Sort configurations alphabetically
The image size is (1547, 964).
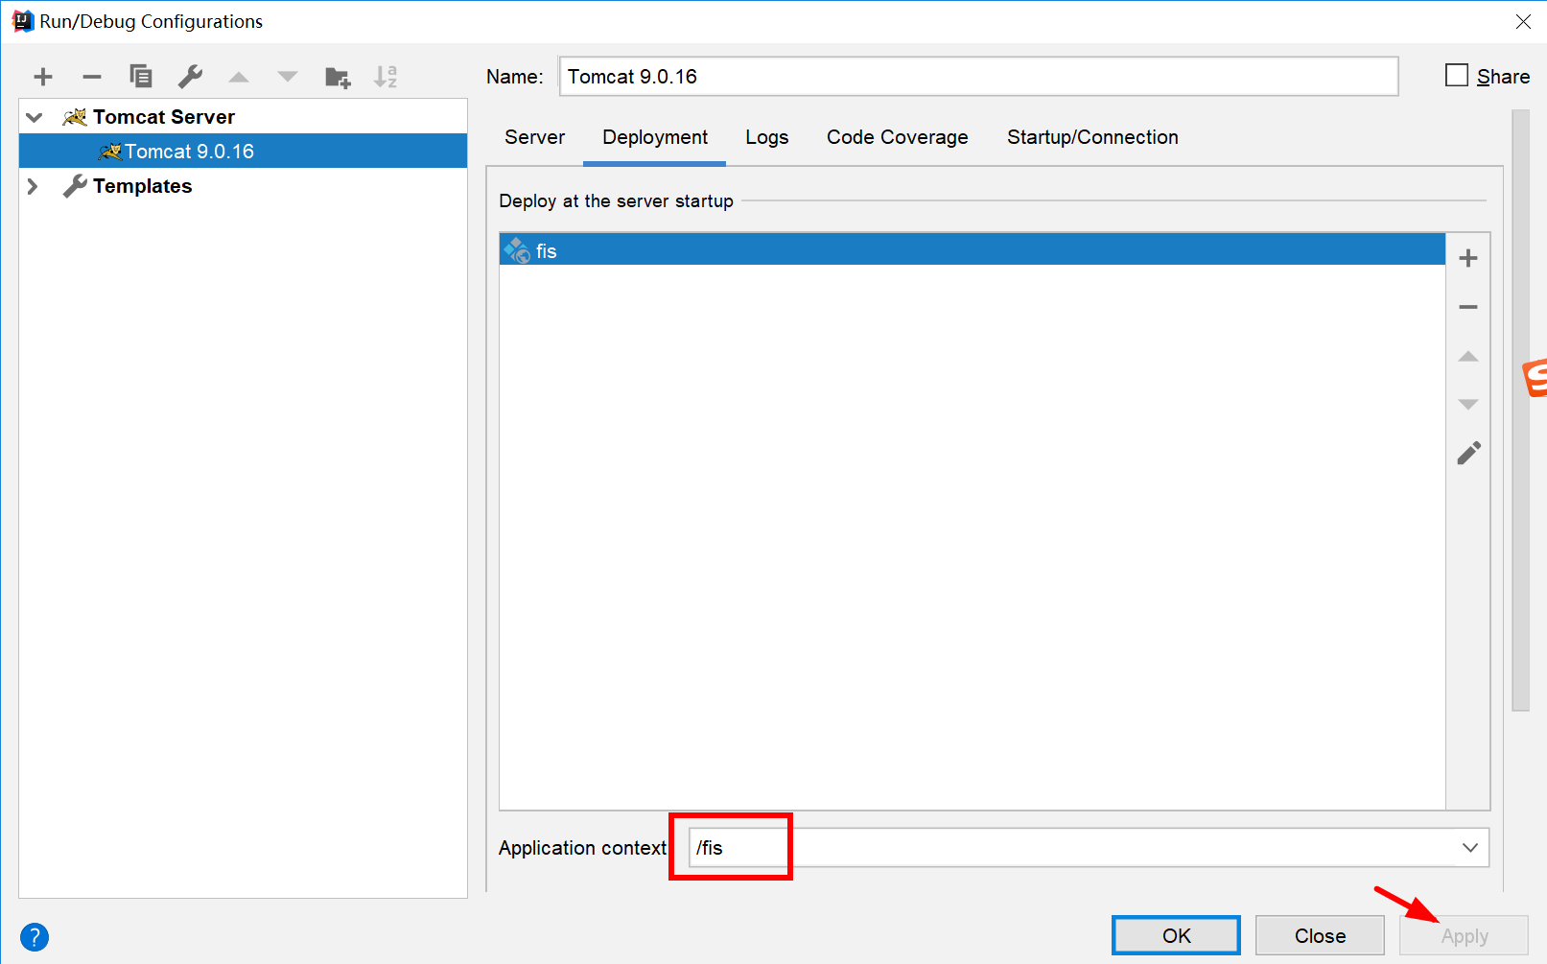pyautogui.click(x=386, y=77)
